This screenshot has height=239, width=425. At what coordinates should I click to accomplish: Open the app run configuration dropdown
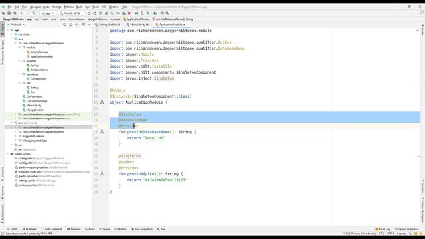(48, 13)
